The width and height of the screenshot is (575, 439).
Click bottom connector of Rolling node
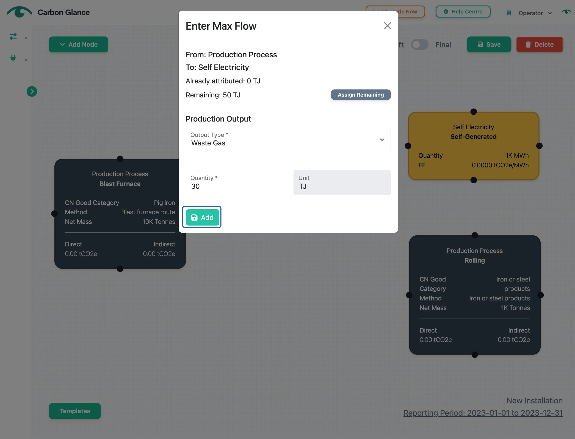pos(475,355)
